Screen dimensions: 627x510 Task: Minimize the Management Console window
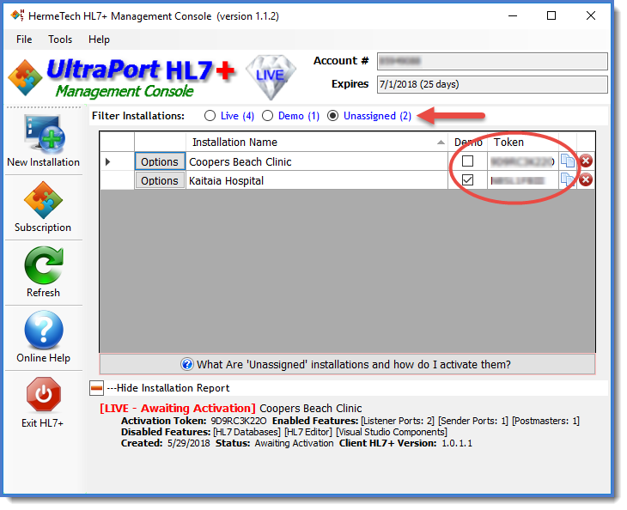(513, 15)
